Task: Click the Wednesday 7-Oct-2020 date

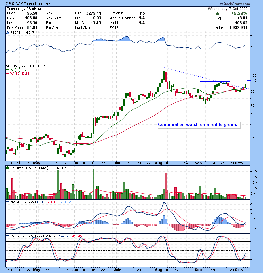Action: [227, 9]
